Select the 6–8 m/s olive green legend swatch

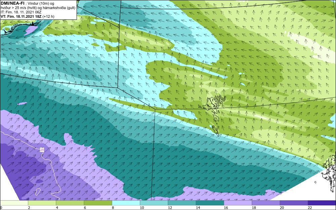[x=98, y=203]
